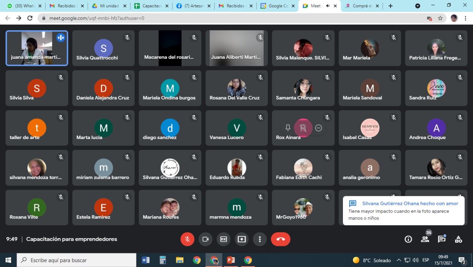The width and height of the screenshot is (473, 267).
Task: Click the present screen button
Action: click(242, 239)
